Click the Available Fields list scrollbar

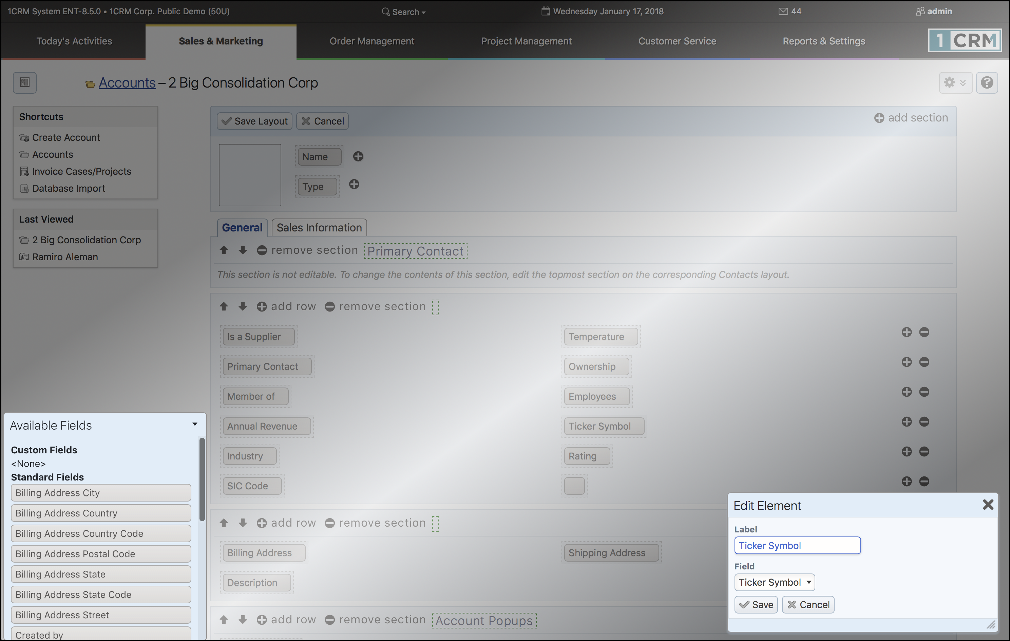coord(202,479)
